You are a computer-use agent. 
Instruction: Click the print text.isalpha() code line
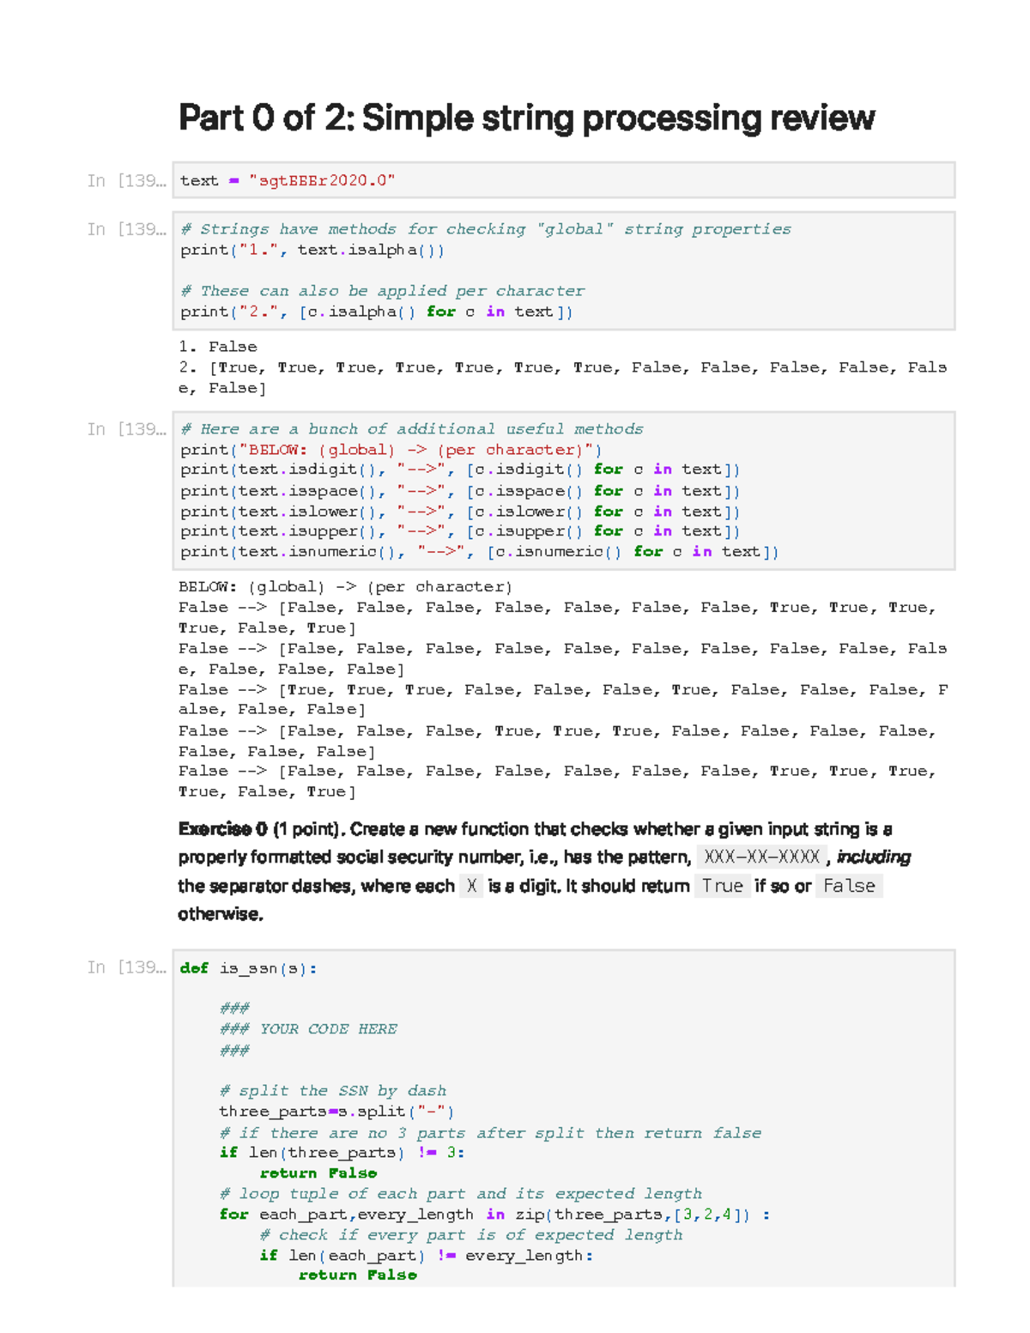tap(312, 250)
